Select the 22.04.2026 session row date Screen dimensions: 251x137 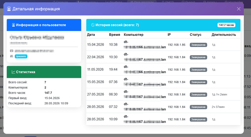pos(95,57)
